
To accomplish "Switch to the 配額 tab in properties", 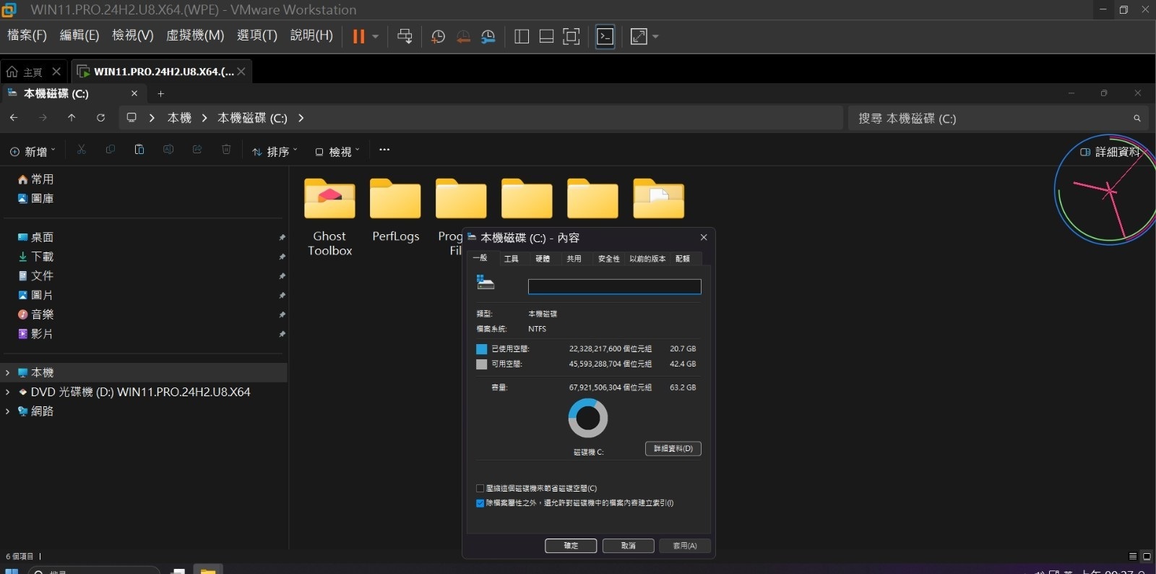I will click(683, 259).
